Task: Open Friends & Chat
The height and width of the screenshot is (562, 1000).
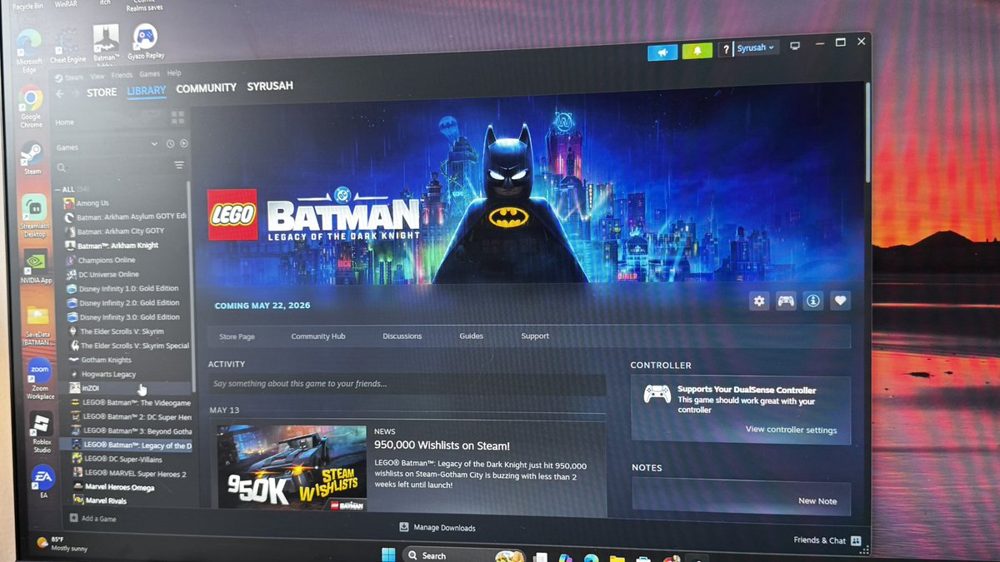Action: click(827, 540)
